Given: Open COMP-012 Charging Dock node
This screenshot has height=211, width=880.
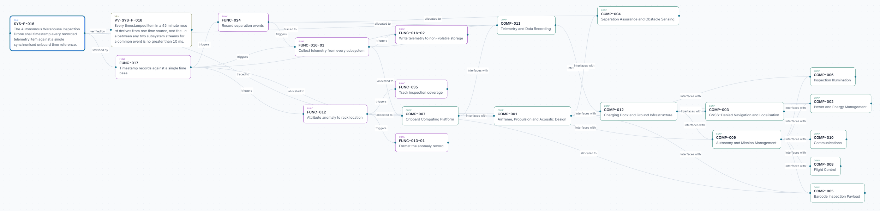Looking at the screenshot, I should (x=639, y=111).
